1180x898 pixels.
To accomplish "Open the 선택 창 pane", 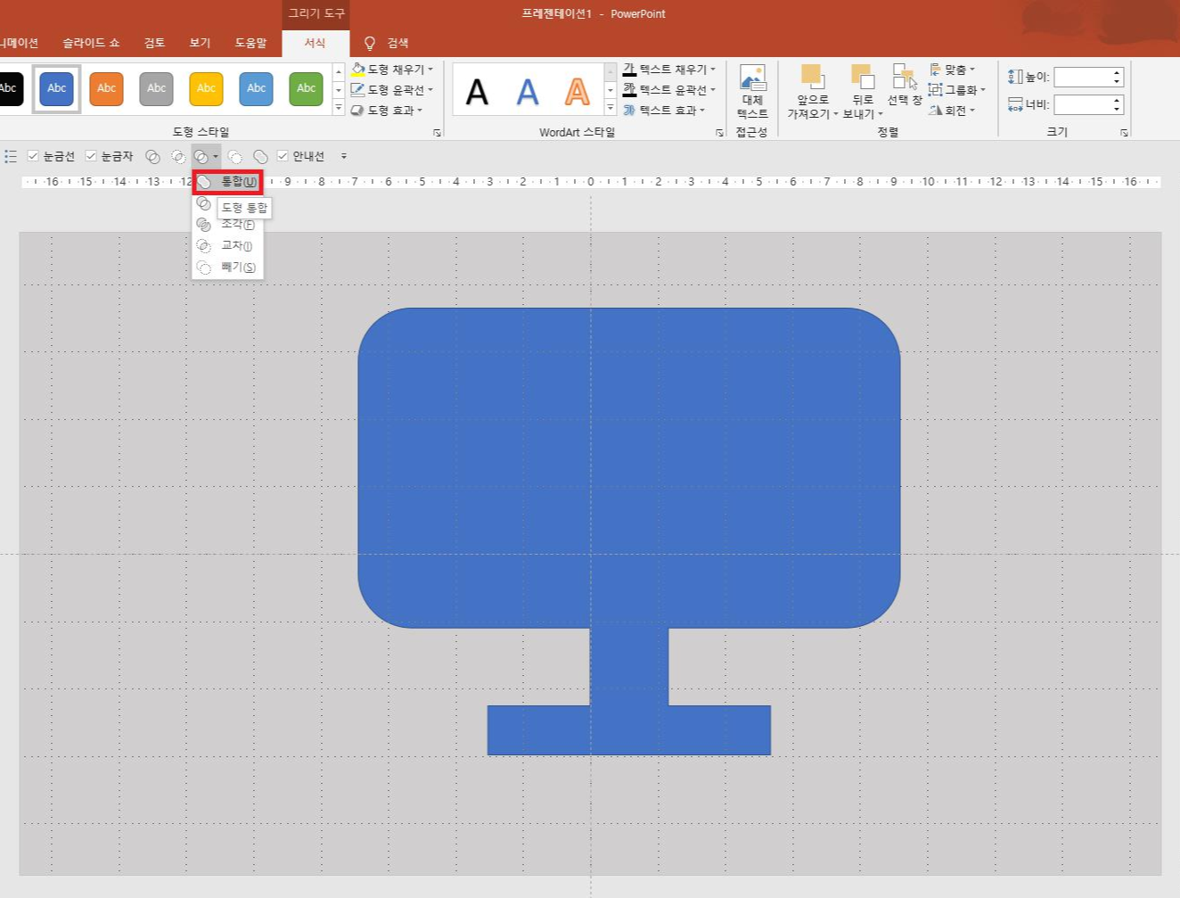I will 905,84.
